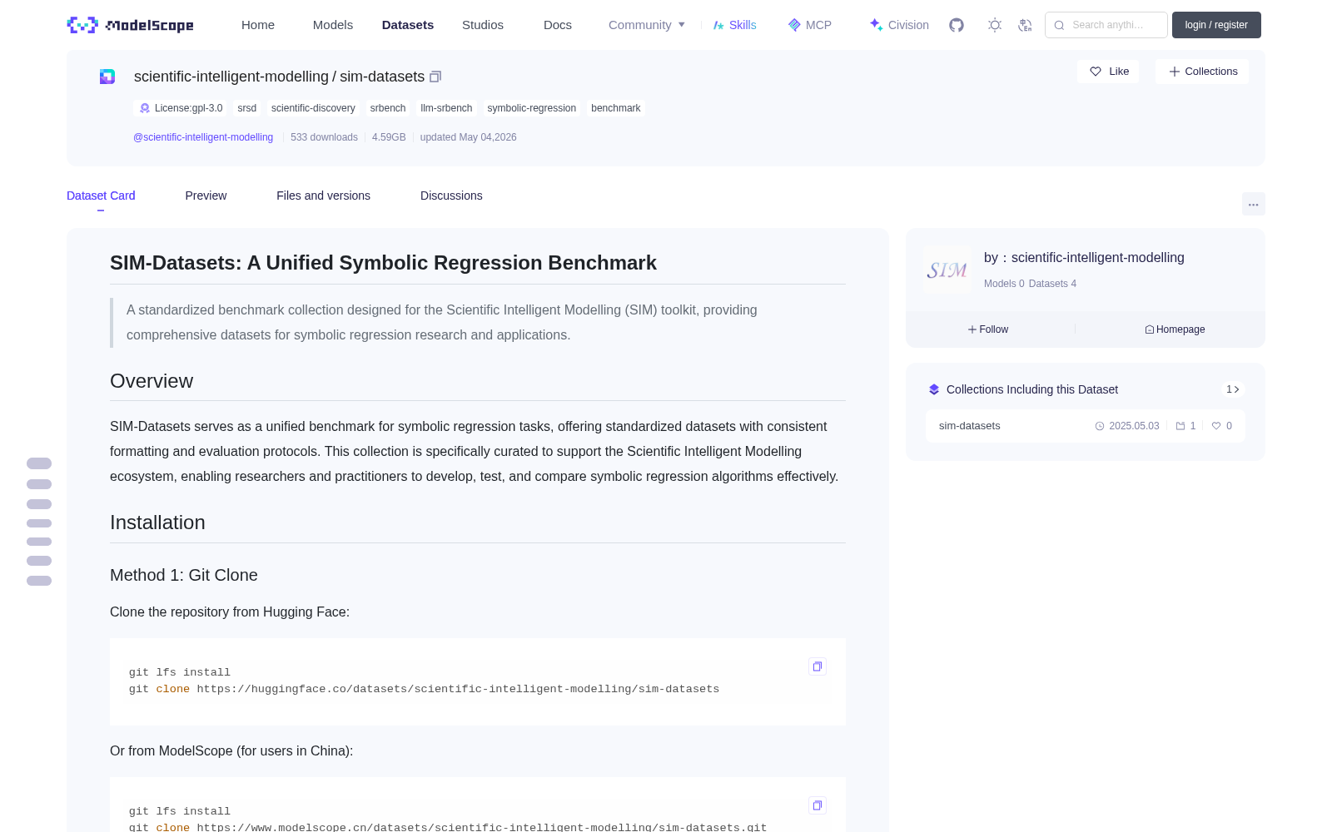
Task: Open Models in the top navigation
Action: 333,25
